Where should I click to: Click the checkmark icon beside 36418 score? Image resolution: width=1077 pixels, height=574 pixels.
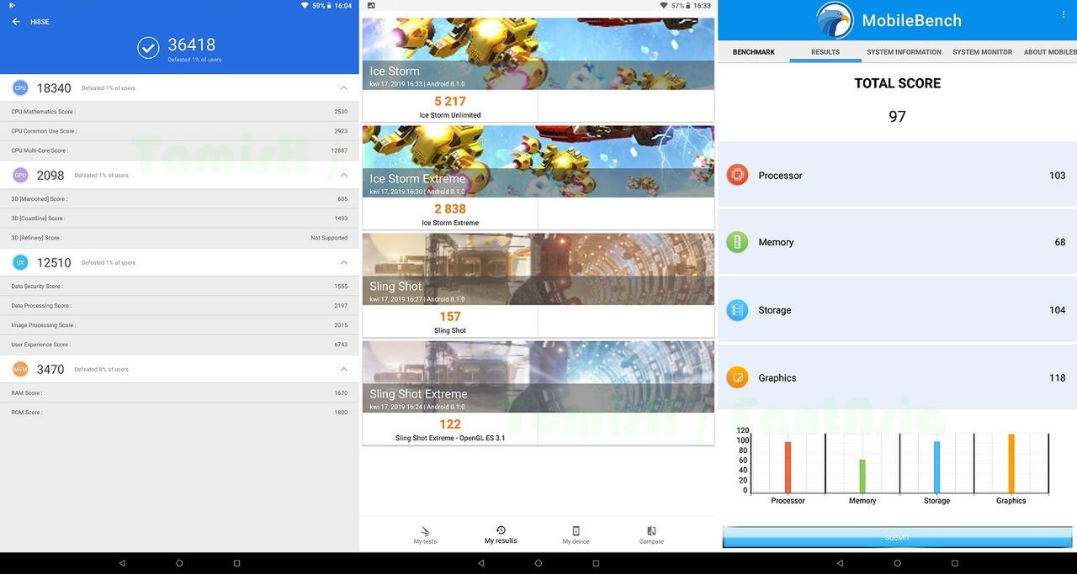148,47
